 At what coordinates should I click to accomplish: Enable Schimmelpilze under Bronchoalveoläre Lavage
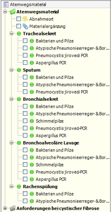click(x=25, y=165)
